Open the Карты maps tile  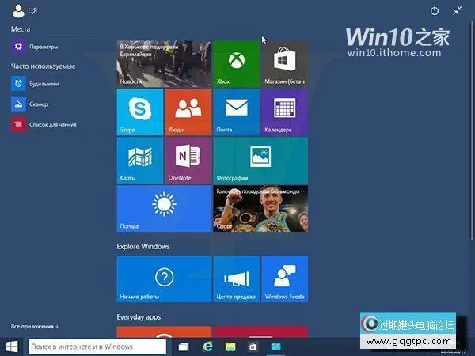139,160
